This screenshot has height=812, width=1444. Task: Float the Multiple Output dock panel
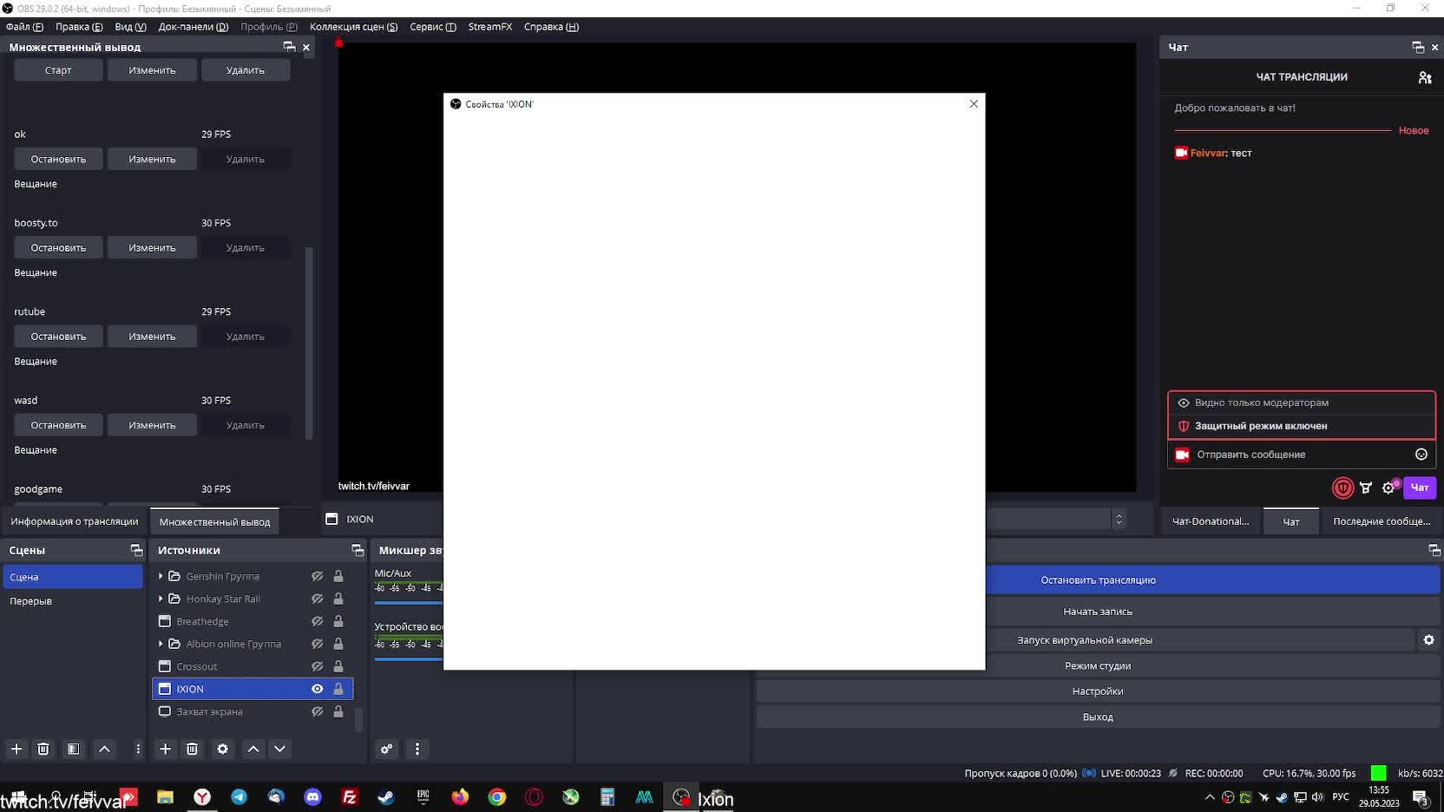(x=289, y=47)
